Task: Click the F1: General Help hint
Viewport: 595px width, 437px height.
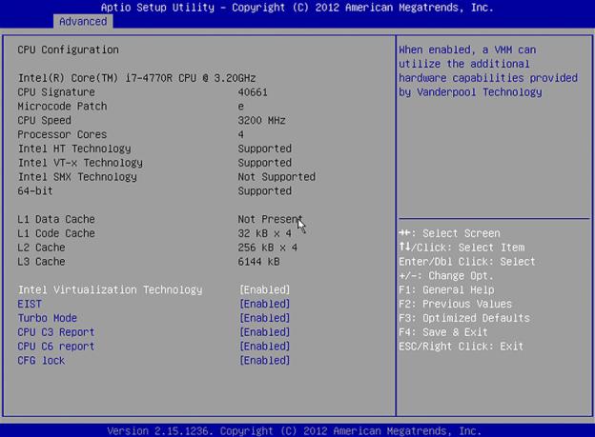Action: pos(446,290)
